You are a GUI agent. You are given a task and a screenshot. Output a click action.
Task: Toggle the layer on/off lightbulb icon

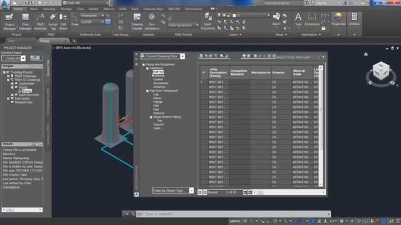(x=219, y=15)
